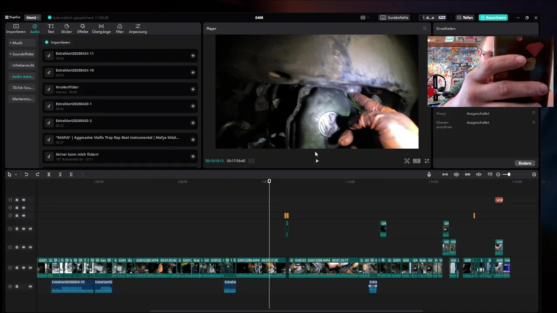
Task: Mute the main video track
Action: [30, 268]
